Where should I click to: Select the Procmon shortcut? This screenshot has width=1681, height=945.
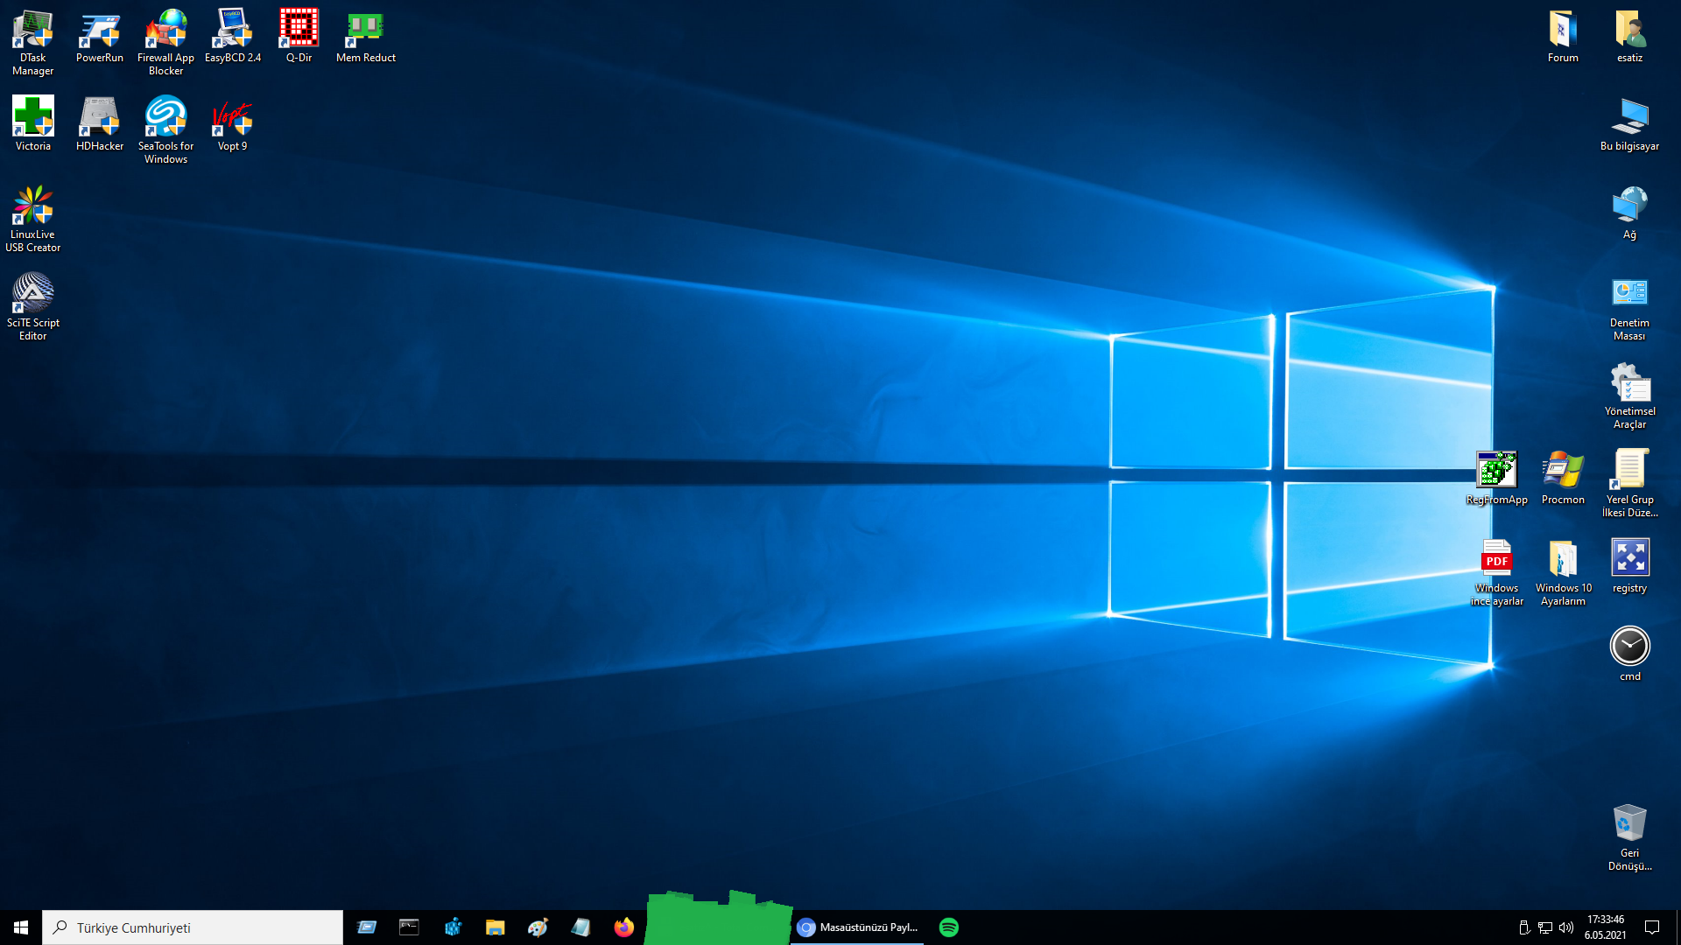(1563, 478)
